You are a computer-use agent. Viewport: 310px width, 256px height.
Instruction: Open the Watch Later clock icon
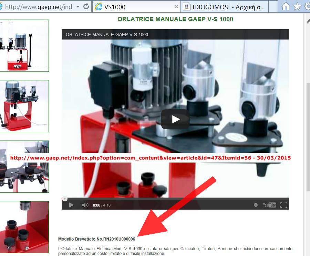click(x=256, y=205)
